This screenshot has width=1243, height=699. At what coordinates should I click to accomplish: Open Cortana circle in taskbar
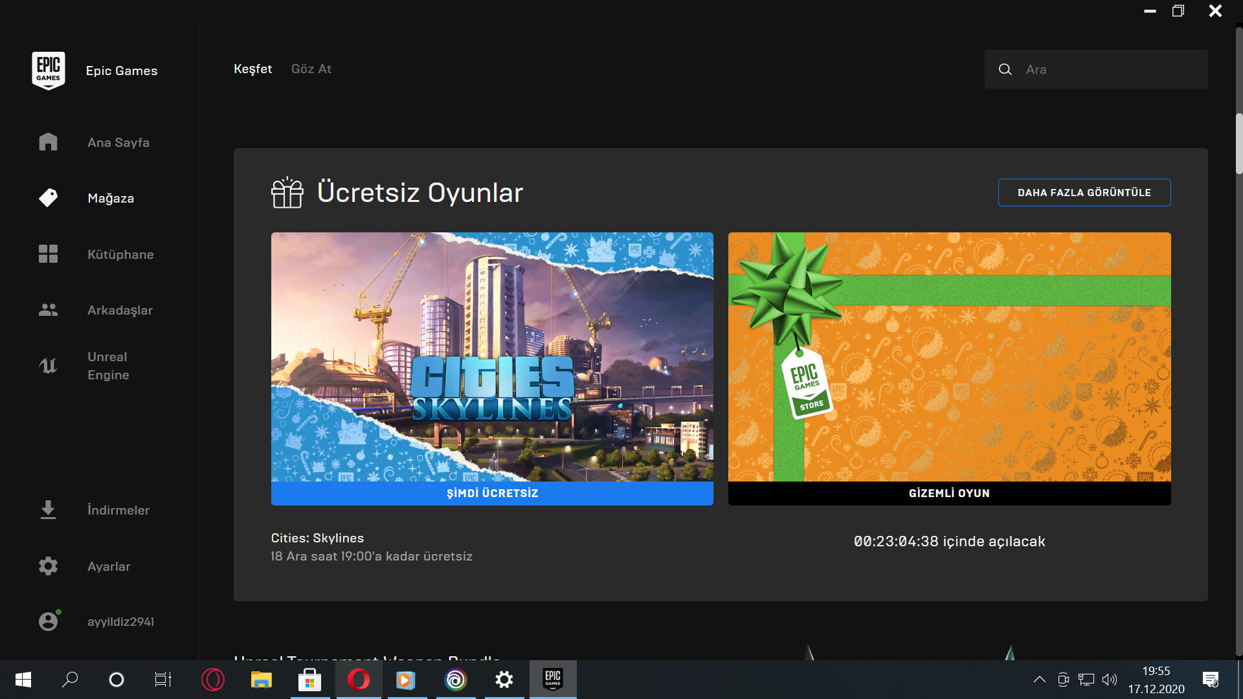(117, 680)
